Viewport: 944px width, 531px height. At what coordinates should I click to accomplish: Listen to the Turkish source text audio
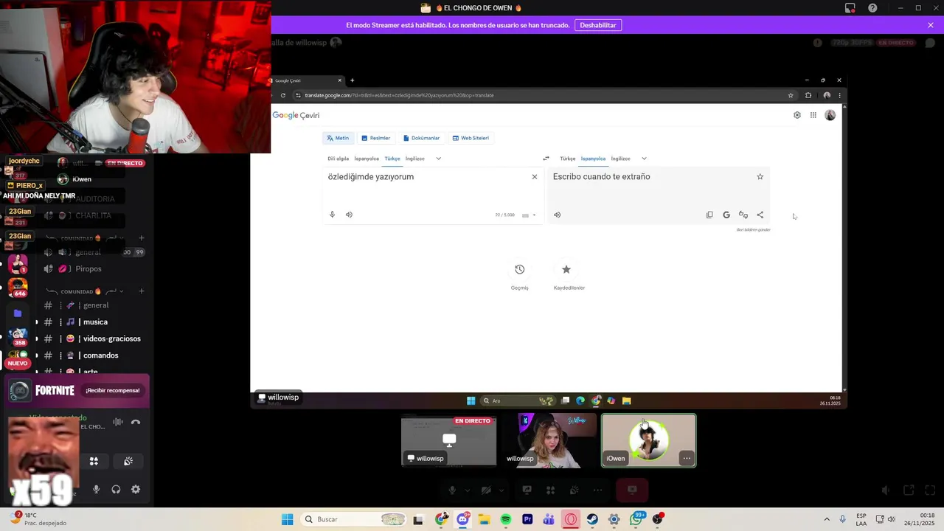349,215
